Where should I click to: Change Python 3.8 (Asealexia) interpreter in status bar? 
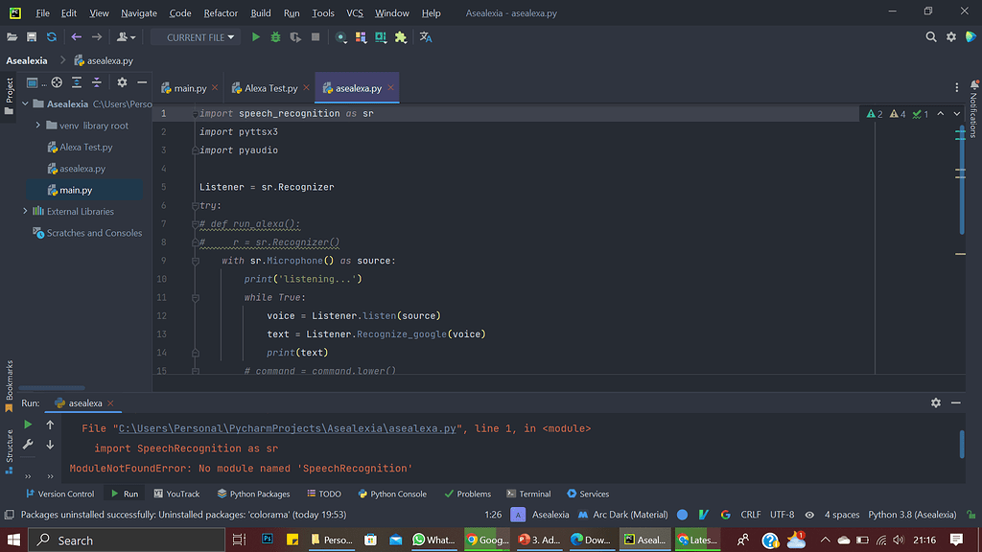point(912,515)
